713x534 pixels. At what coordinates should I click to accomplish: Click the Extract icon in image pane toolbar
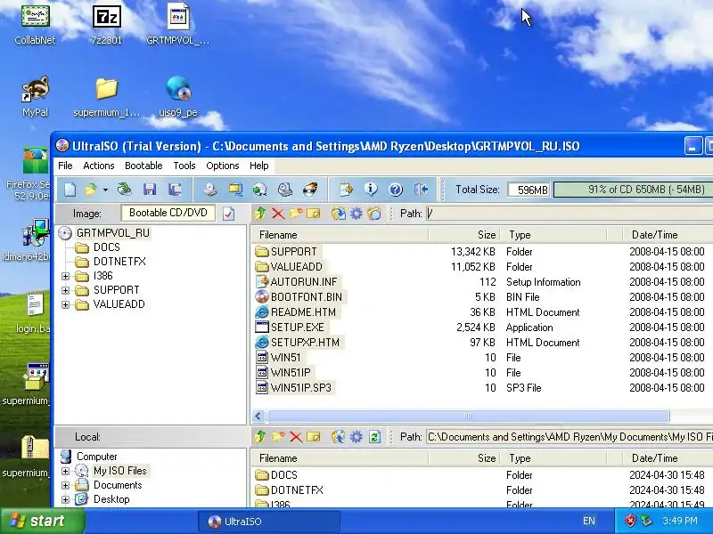pos(339,214)
